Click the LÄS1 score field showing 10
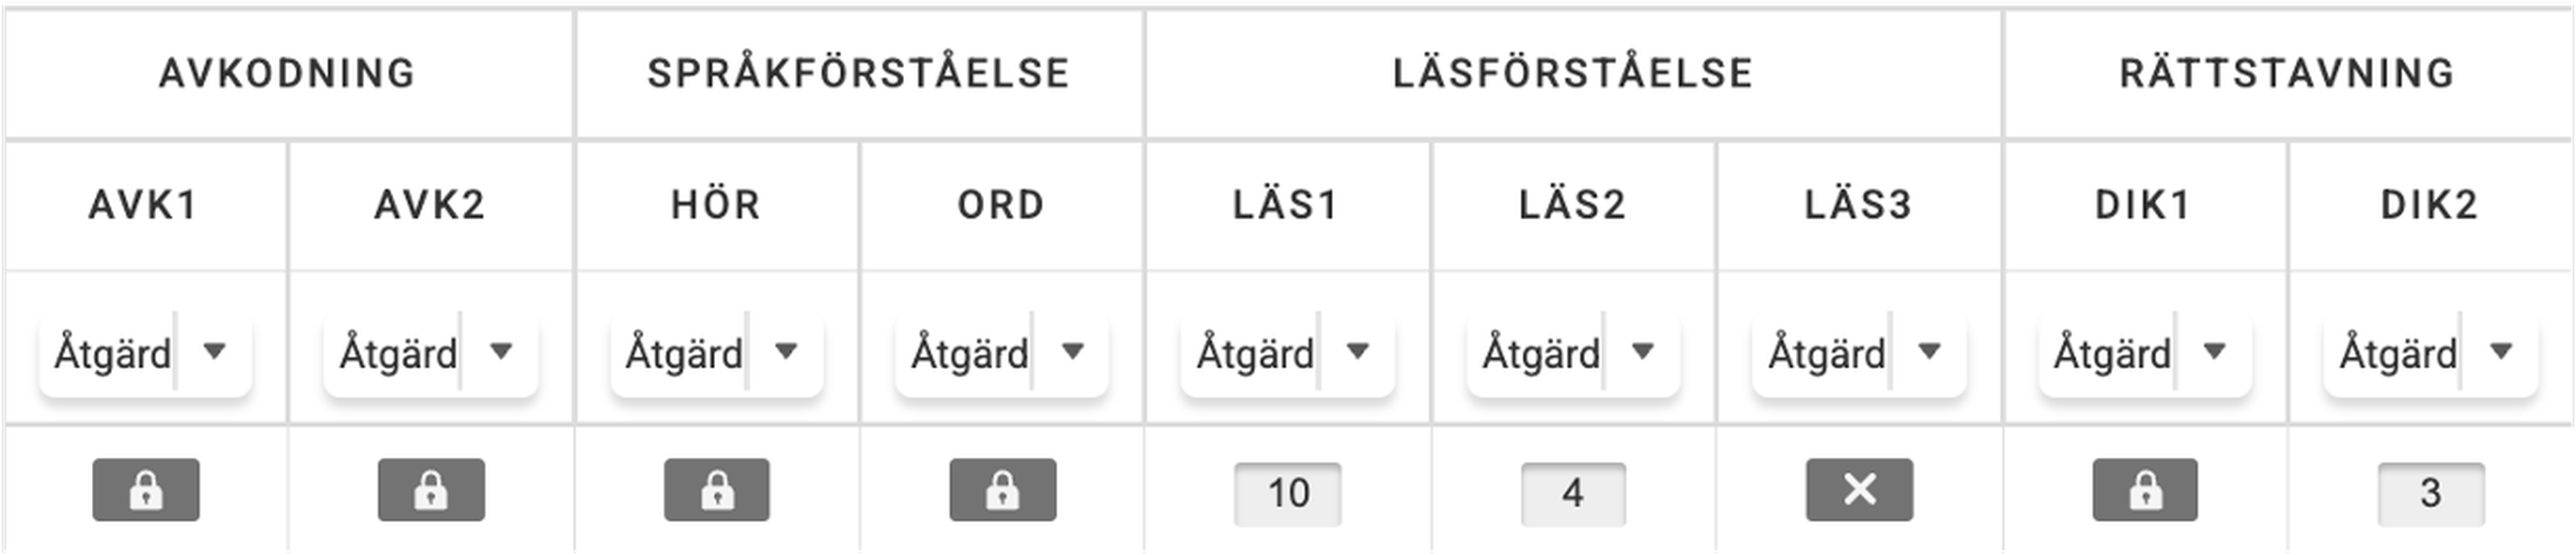The height and width of the screenshot is (555, 2576). tap(1288, 493)
